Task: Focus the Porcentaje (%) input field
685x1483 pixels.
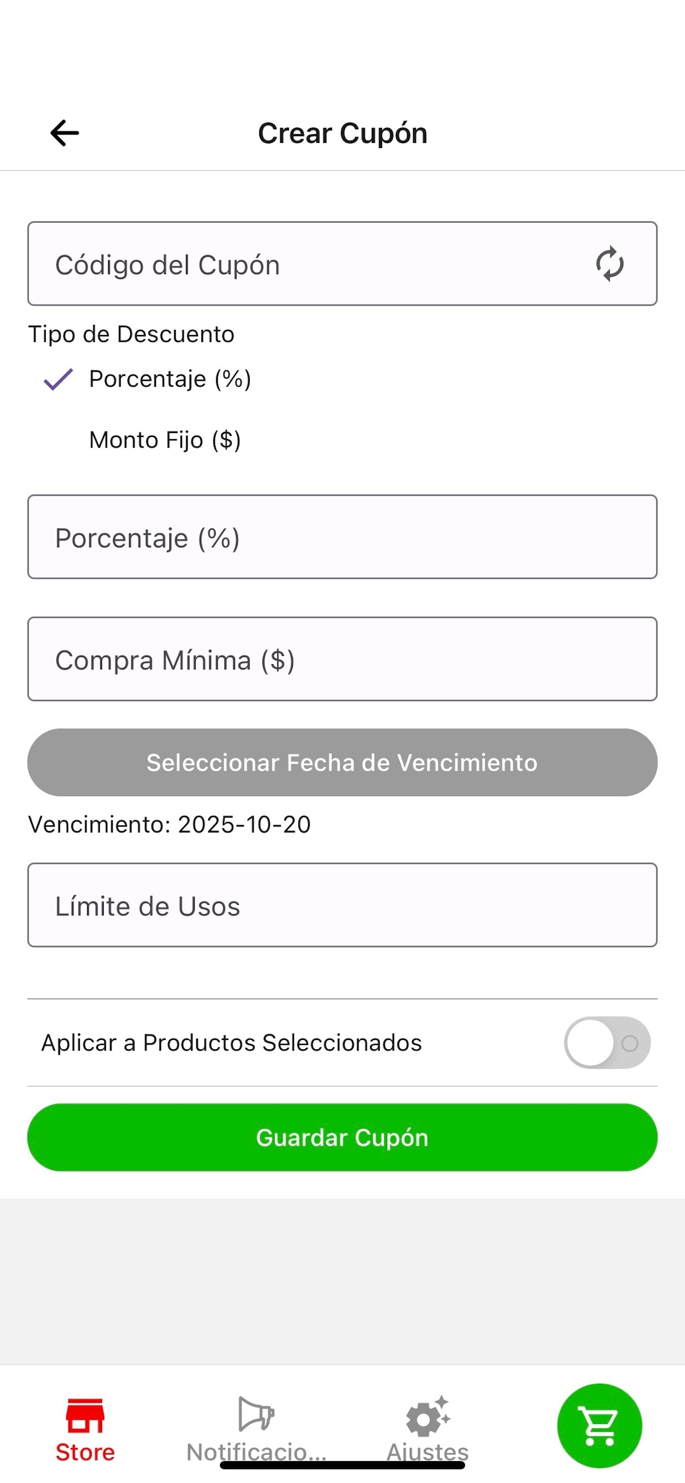Action: [x=342, y=537]
